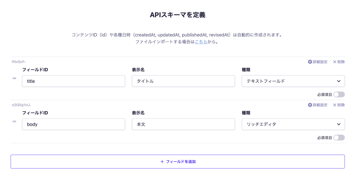Click the タイトル display name input

pos(183,81)
